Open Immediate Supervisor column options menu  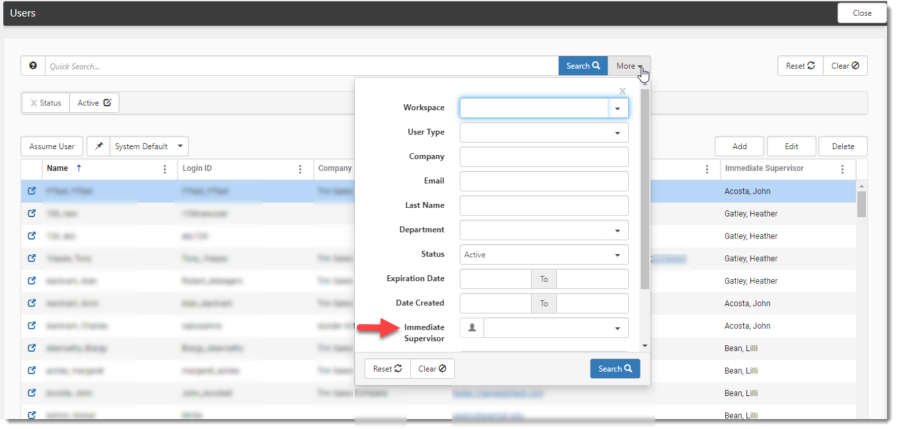click(x=842, y=169)
